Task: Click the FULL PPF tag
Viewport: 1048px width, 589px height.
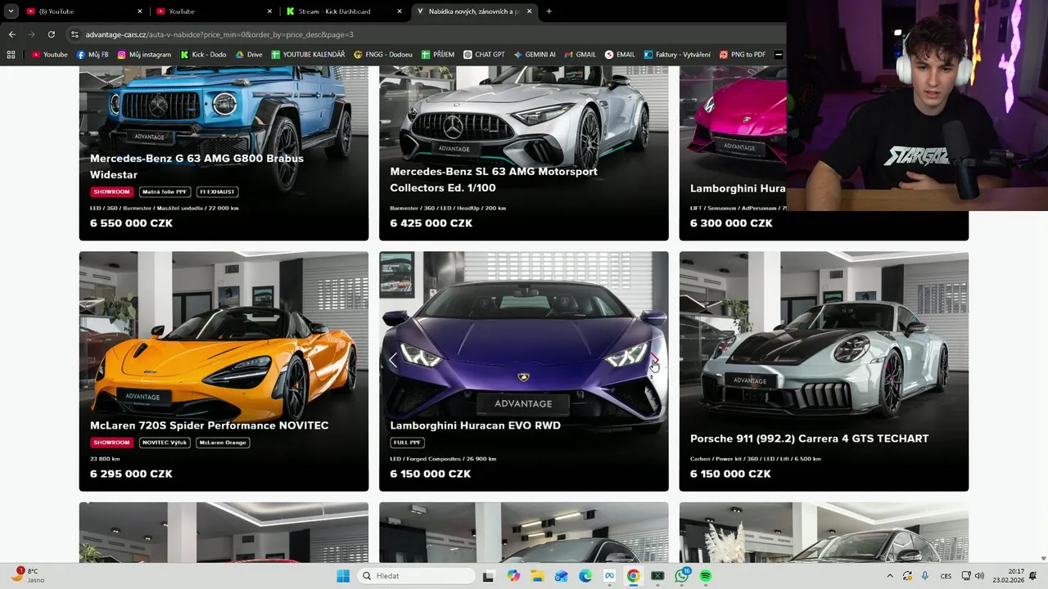Action: pyautogui.click(x=407, y=443)
